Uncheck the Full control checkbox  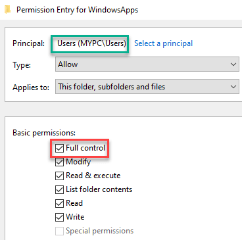[x=59, y=148]
